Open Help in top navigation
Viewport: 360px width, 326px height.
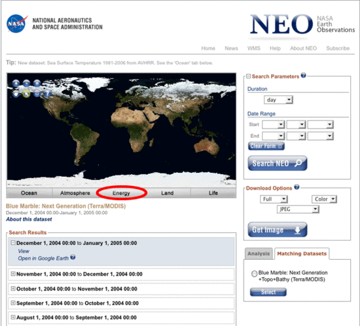(275, 48)
